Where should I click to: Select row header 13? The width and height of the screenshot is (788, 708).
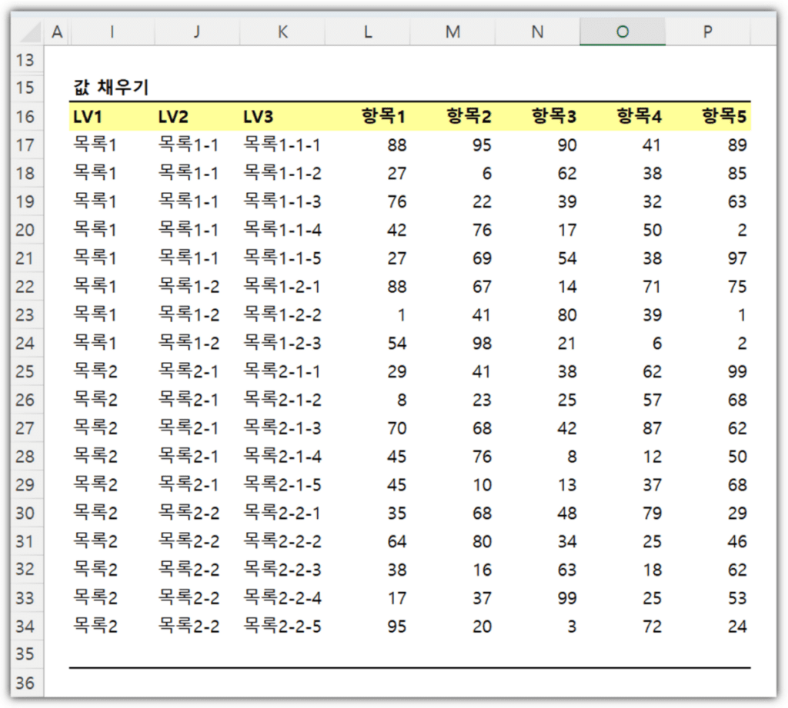point(27,60)
